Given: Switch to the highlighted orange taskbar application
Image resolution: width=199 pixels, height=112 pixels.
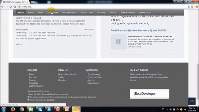Looking at the screenshot, I should click(x=76, y=109).
